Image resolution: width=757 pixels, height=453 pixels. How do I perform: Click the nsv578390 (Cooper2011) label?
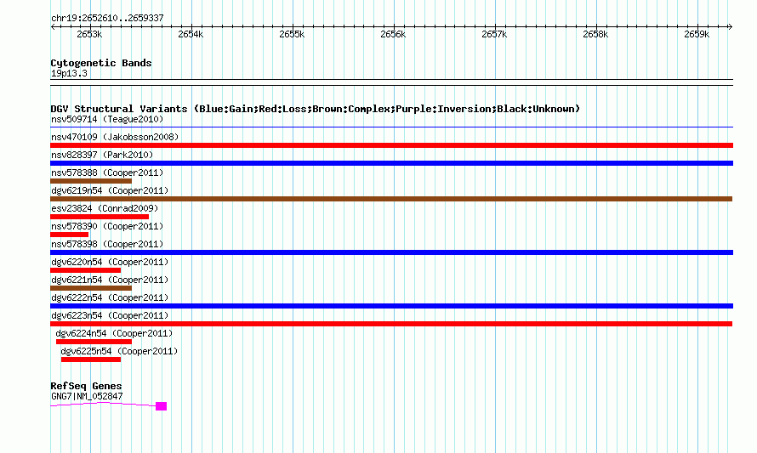(x=107, y=226)
